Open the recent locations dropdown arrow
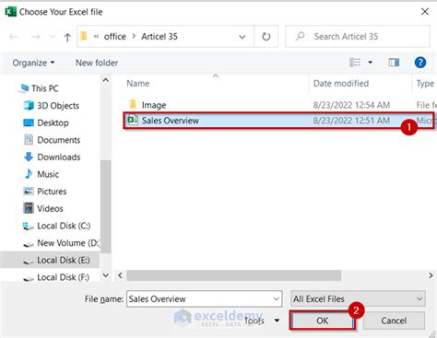The width and height of the screenshot is (437, 338). [53, 37]
